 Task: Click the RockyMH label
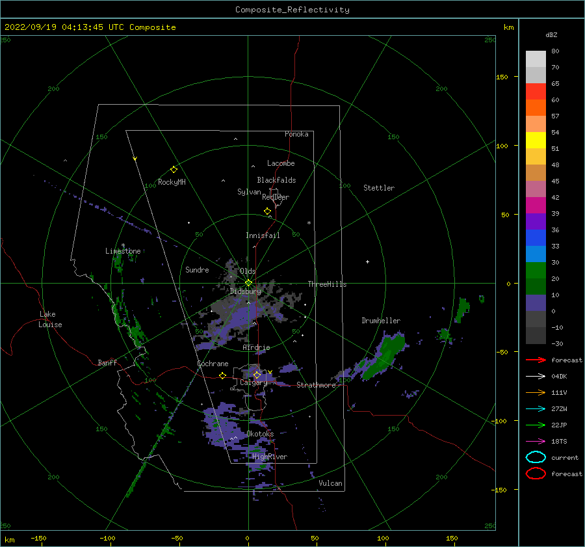pos(172,182)
